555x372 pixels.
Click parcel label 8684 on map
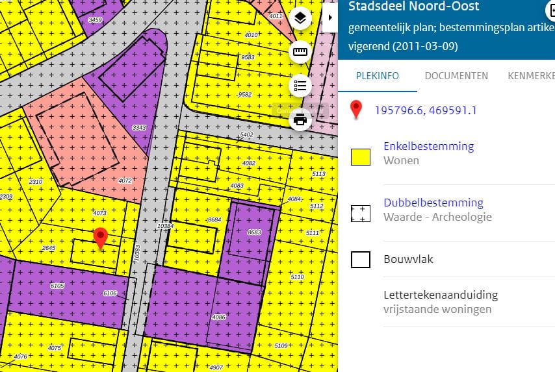click(x=214, y=219)
